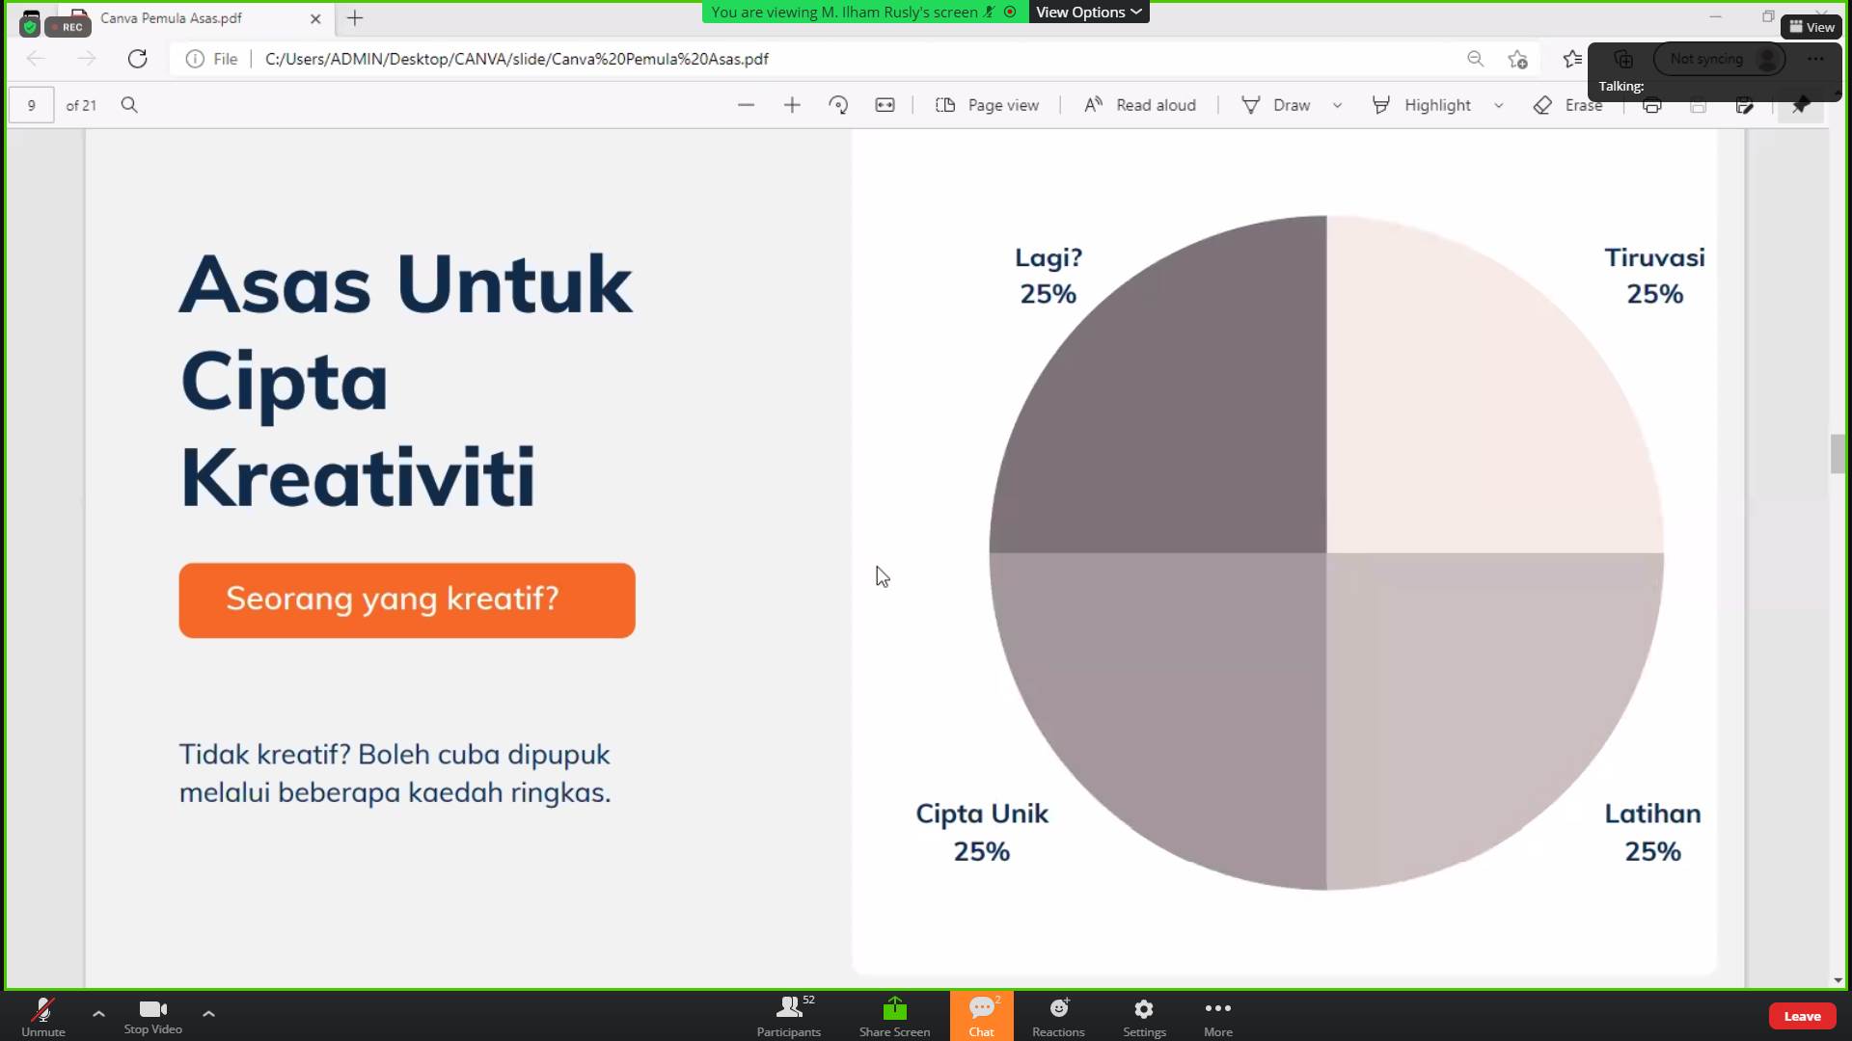This screenshot has height=1041, width=1852.
Task: Open the Zoom View layout button
Action: pos(1811,27)
